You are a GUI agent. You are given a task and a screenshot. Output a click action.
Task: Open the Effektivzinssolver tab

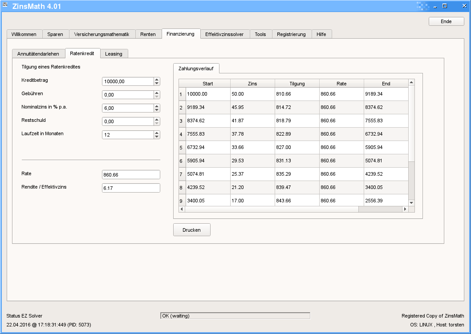(224, 34)
